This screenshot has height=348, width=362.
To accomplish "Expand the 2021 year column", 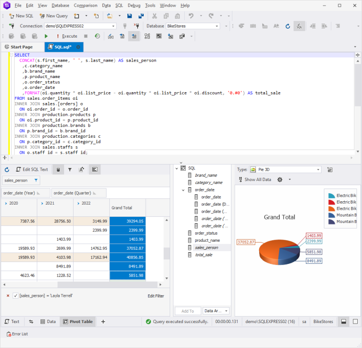I will tap(42, 203).
